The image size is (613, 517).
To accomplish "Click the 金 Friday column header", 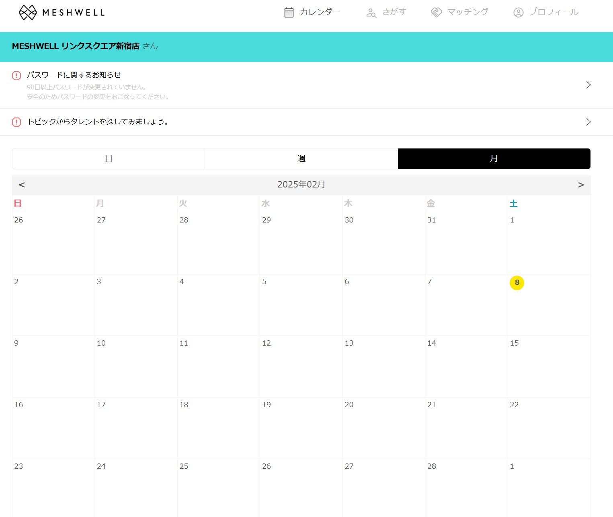I will pyautogui.click(x=431, y=203).
